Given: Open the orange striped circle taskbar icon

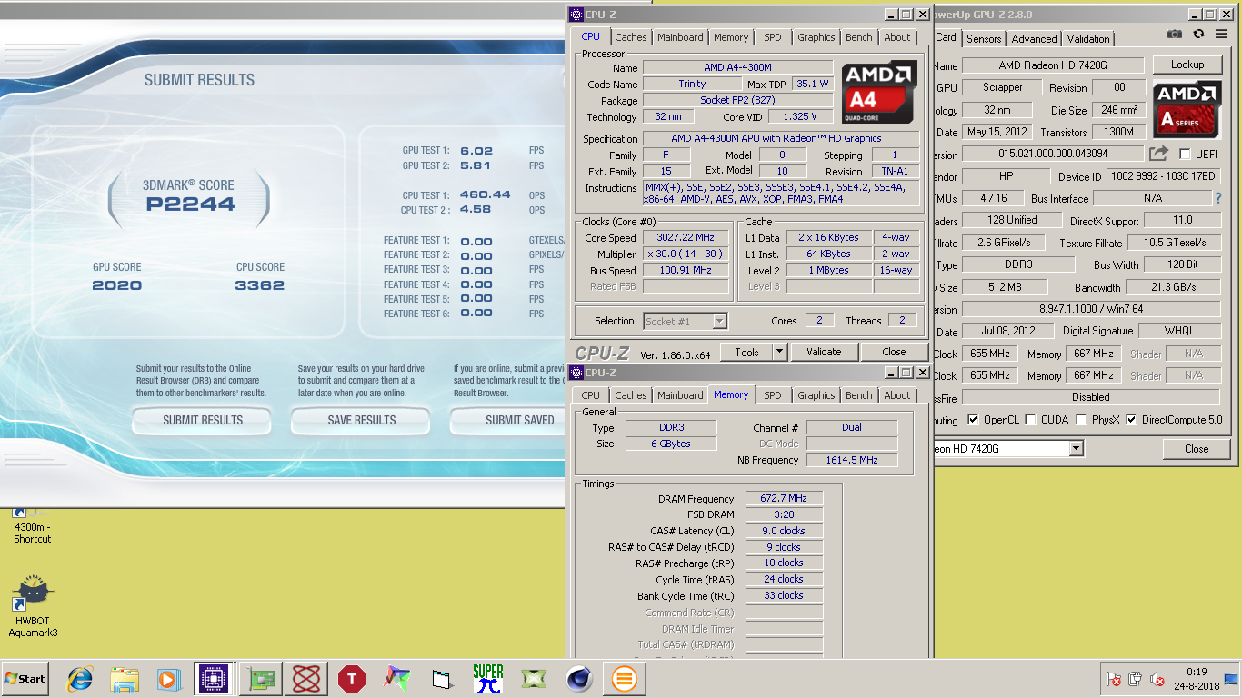Looking at the screenshot, I should (625, 679).
